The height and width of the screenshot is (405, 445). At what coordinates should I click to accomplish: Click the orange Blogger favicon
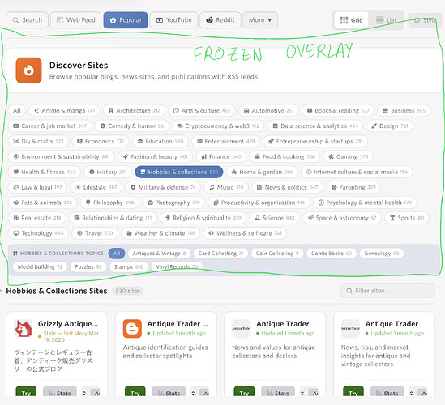(x=132, y=328)
